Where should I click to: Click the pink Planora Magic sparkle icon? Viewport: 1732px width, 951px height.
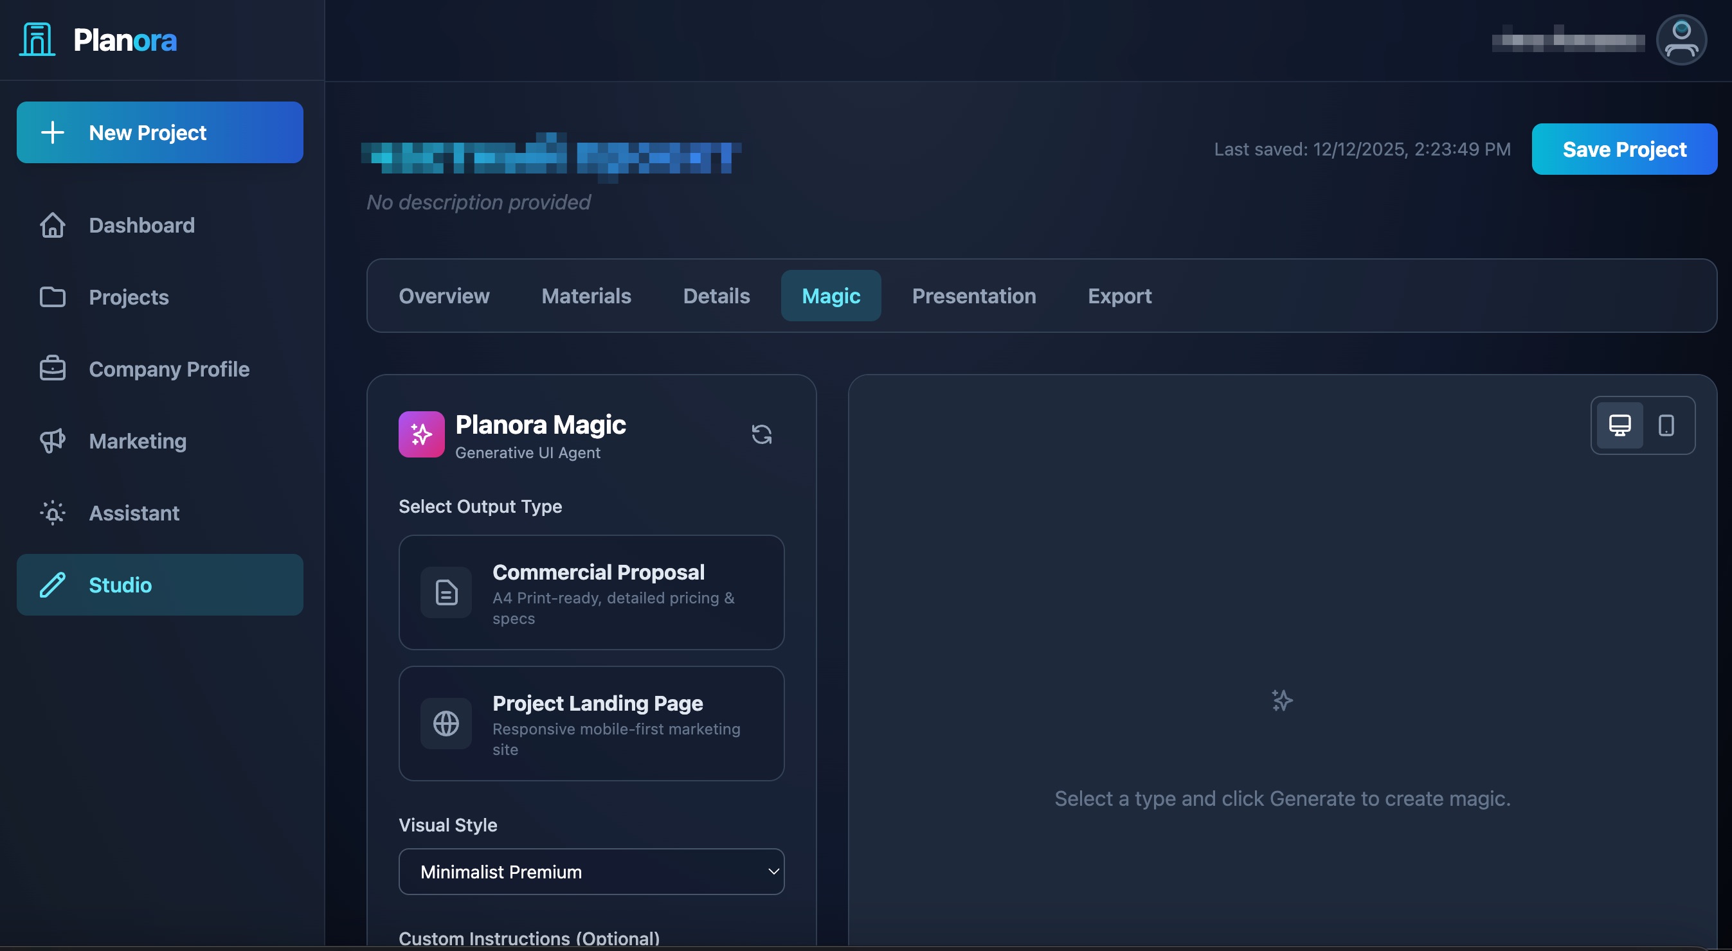(421, 434)
